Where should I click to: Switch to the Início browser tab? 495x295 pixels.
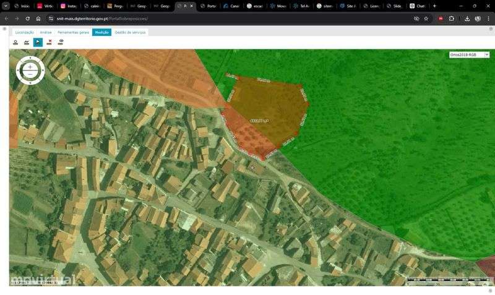tap(22, 6)
